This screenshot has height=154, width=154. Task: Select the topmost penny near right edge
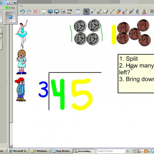(143, 25)
